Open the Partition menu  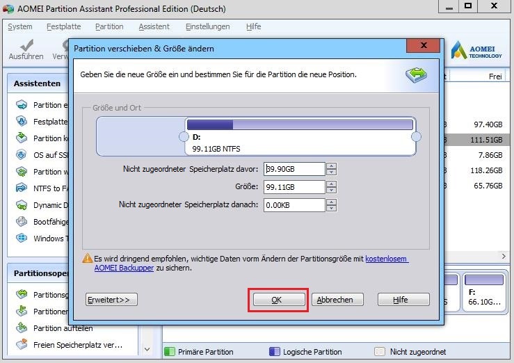[109, 26]
